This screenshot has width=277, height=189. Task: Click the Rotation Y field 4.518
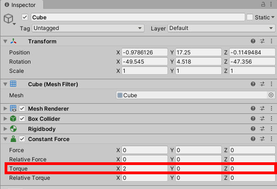tap(198, 61)
